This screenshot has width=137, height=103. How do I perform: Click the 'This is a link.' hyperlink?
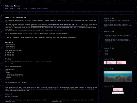click(52, 26)
